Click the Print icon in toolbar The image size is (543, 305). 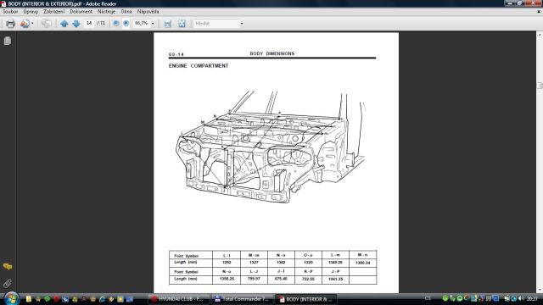(x=10, y=24)
